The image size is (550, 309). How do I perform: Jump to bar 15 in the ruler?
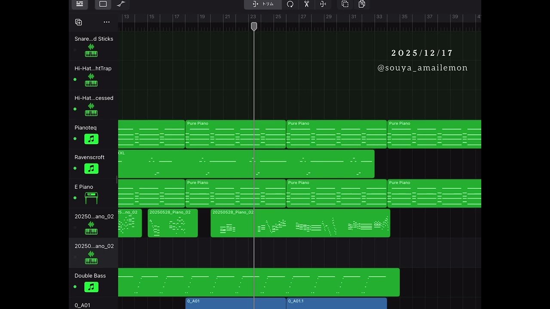tap(151, 17)
